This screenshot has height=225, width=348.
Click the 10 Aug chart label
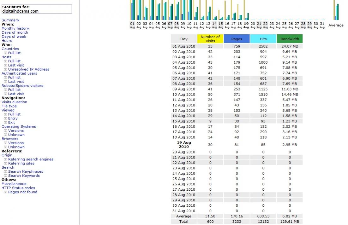coord(189,25)
